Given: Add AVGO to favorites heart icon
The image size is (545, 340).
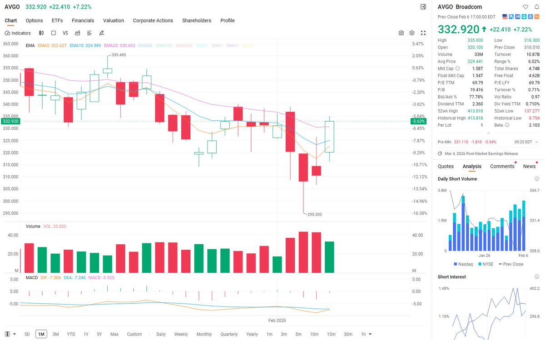Looking at the screenshot, I should pos(525,7).
